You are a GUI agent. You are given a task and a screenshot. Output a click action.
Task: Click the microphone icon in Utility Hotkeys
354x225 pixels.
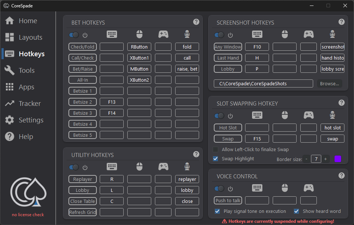click(x=187, y=167)
